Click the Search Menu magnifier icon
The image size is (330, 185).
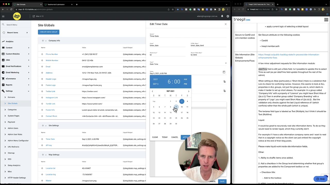tap(3, 25)
